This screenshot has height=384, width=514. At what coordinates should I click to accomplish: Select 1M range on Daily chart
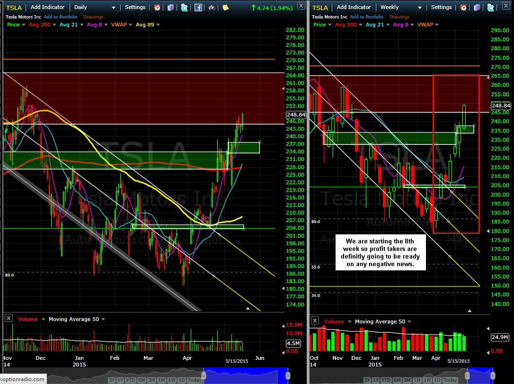[161, 380]
